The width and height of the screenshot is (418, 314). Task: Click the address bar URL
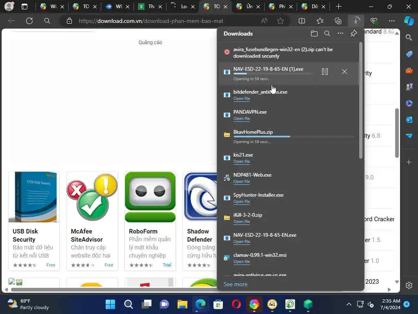coord(151,21)
